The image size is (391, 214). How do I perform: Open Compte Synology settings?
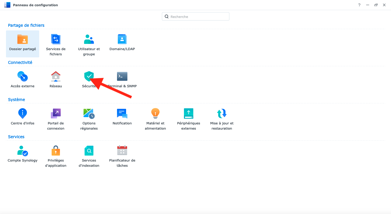[x=23, y=151]
